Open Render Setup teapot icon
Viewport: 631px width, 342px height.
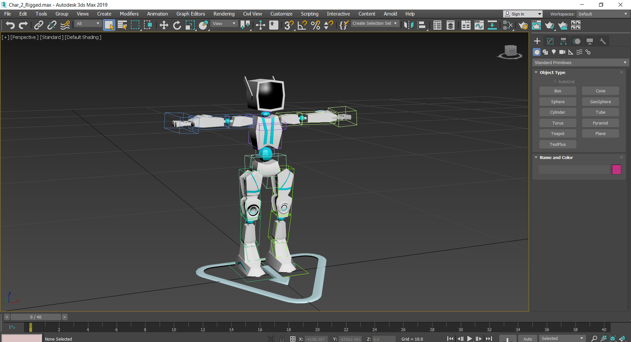(x=523, y=25)
